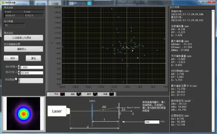This screenshot has width=217, height=134.
Task: Click the path browse icon beside 保存数据 field
Action: point(19,81)
